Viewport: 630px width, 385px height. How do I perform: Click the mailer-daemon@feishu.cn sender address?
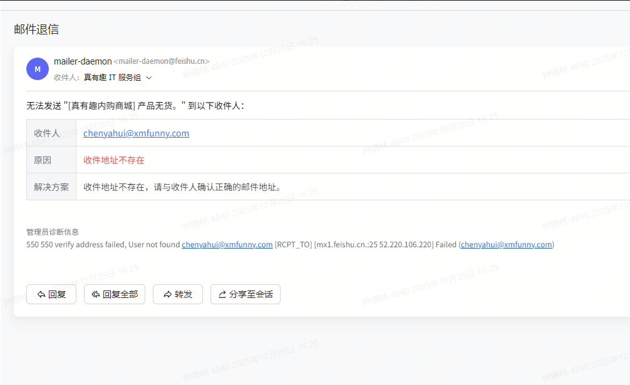click(x=162, y=62)
